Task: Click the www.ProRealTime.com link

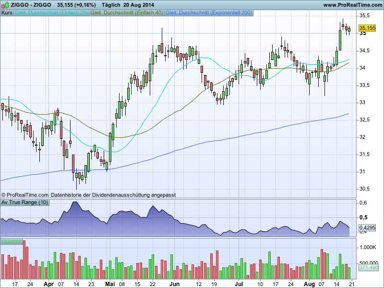Action: [353, 5]
